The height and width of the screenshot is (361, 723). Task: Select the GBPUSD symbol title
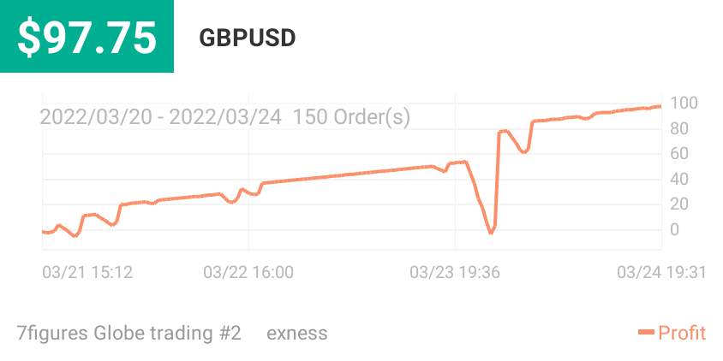pyautogui.click(x=248, y=38)
